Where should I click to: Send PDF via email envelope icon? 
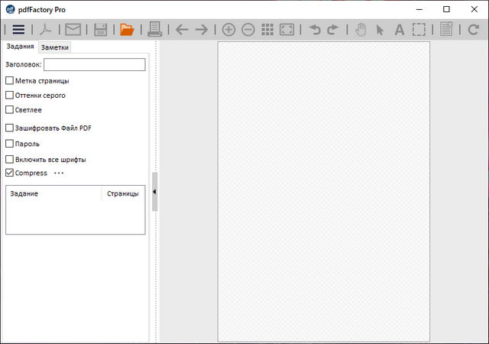(73, 30)
